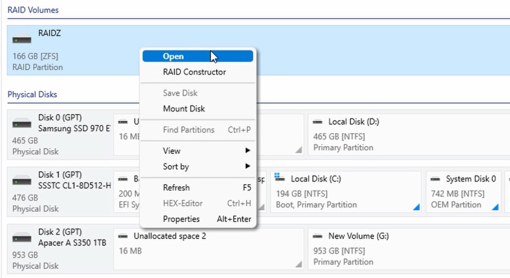This screenshot has height=278, width=510.
Task: Click the New Volume (G:) partition icon
Action: 317,236
